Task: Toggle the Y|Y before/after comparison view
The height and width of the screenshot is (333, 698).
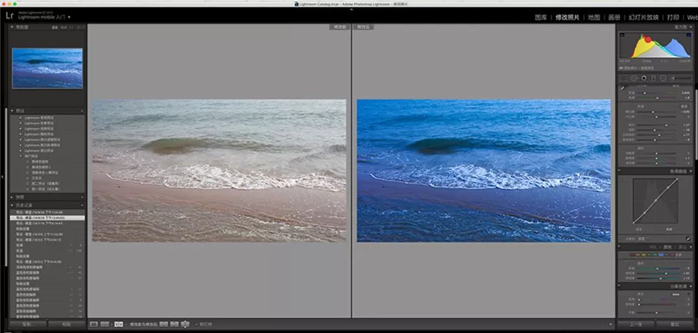Action: pos(119,324)
